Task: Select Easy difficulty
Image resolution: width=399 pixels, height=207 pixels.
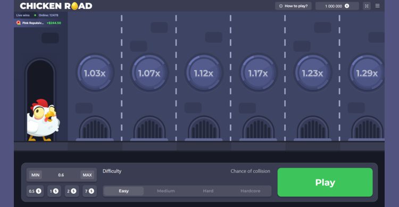Action: [123, 191]
